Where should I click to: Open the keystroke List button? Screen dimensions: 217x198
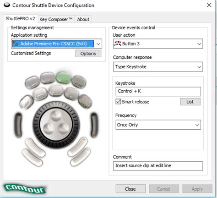[190, 102]
